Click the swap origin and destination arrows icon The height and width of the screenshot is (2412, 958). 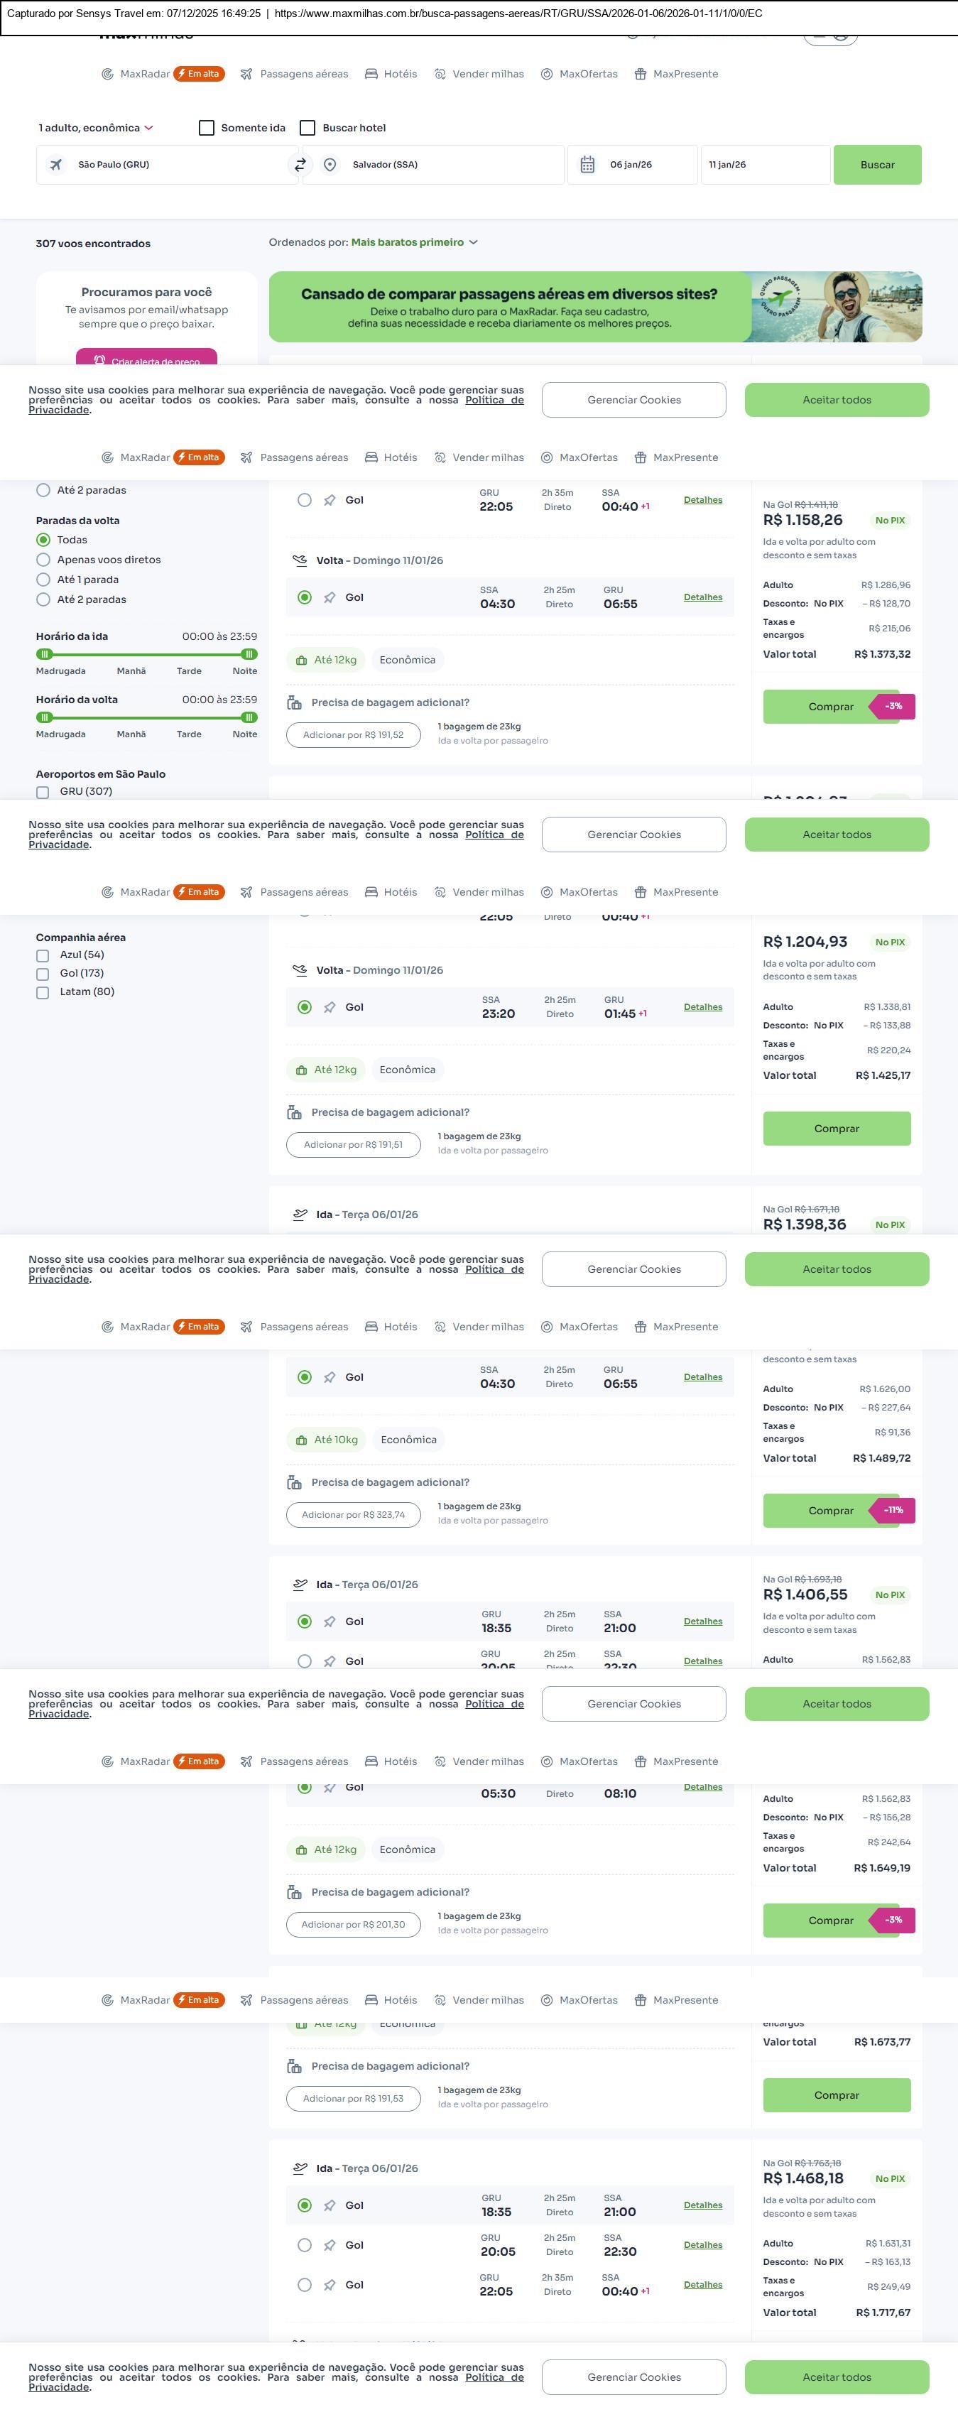point(300,165)
